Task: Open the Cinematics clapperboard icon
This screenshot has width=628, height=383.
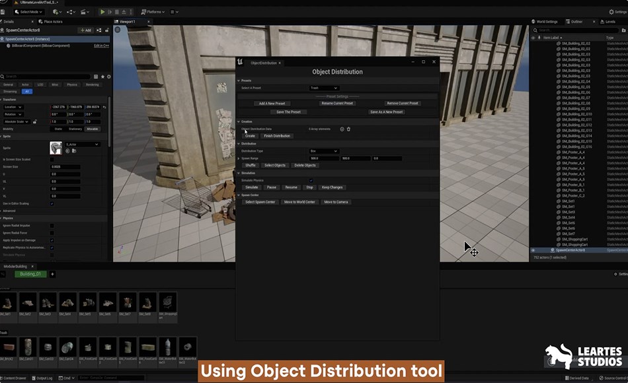Action: coord(84,12)
